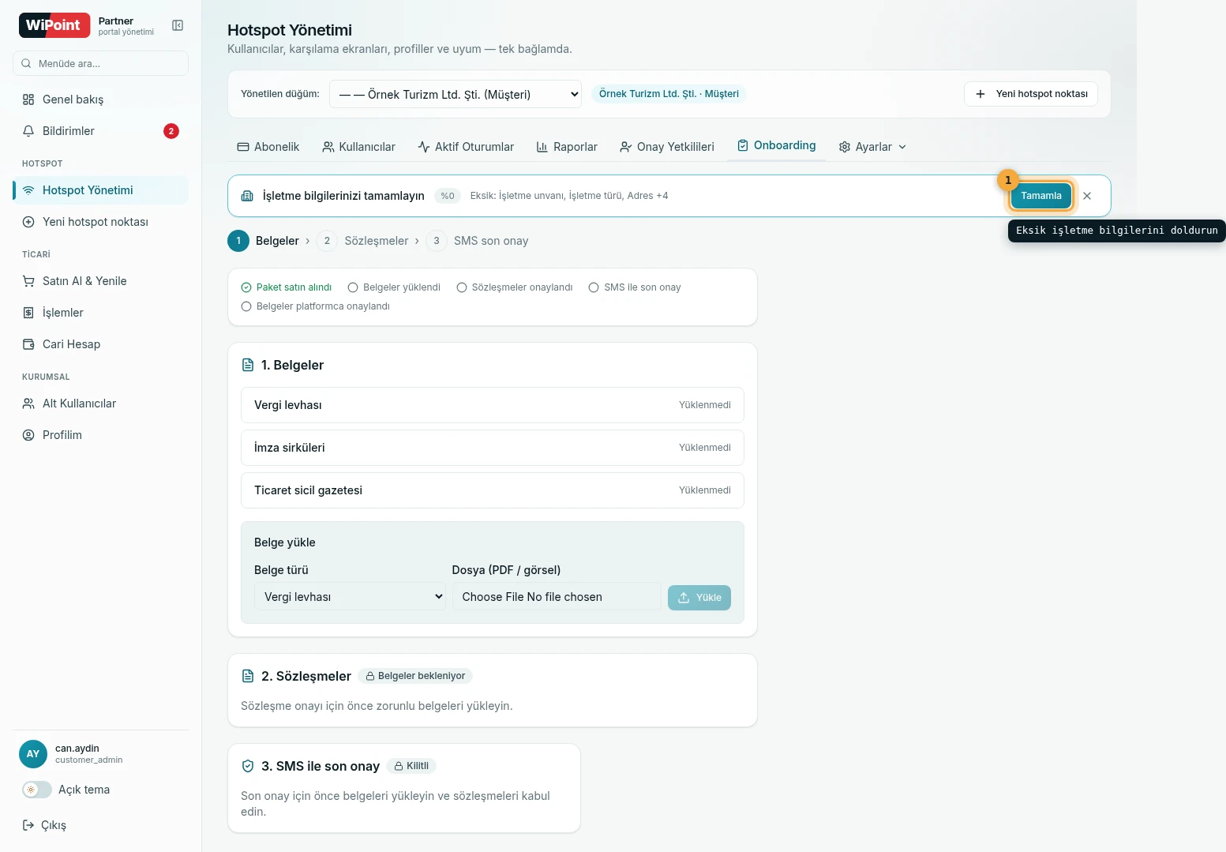1226x852 pixels.
Task: Open Yeni hotspot noktası in sidebar
Action: tap(100, 222)
